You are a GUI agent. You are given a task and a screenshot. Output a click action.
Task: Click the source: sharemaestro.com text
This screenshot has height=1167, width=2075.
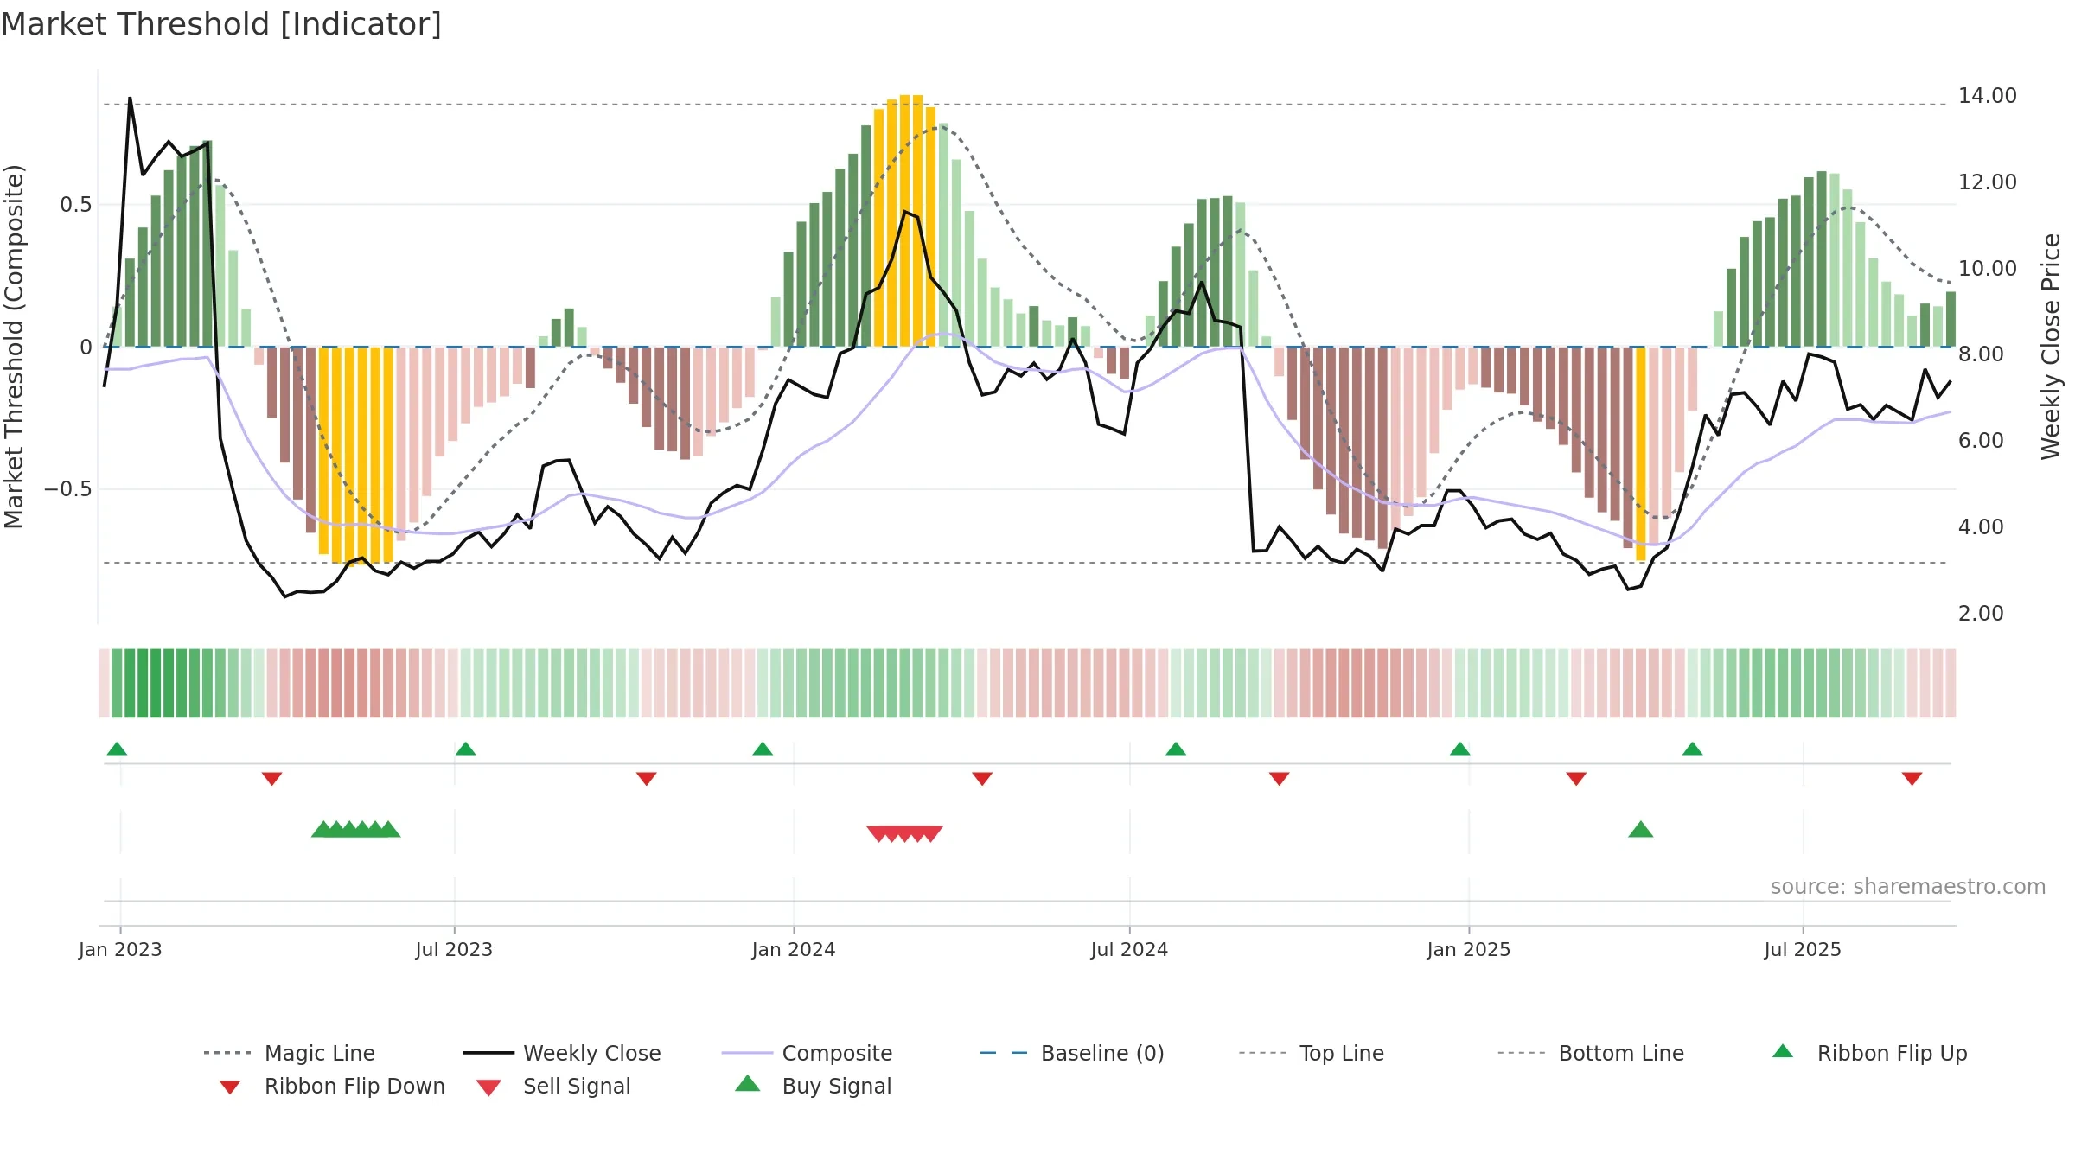[x=1907, y=887]
